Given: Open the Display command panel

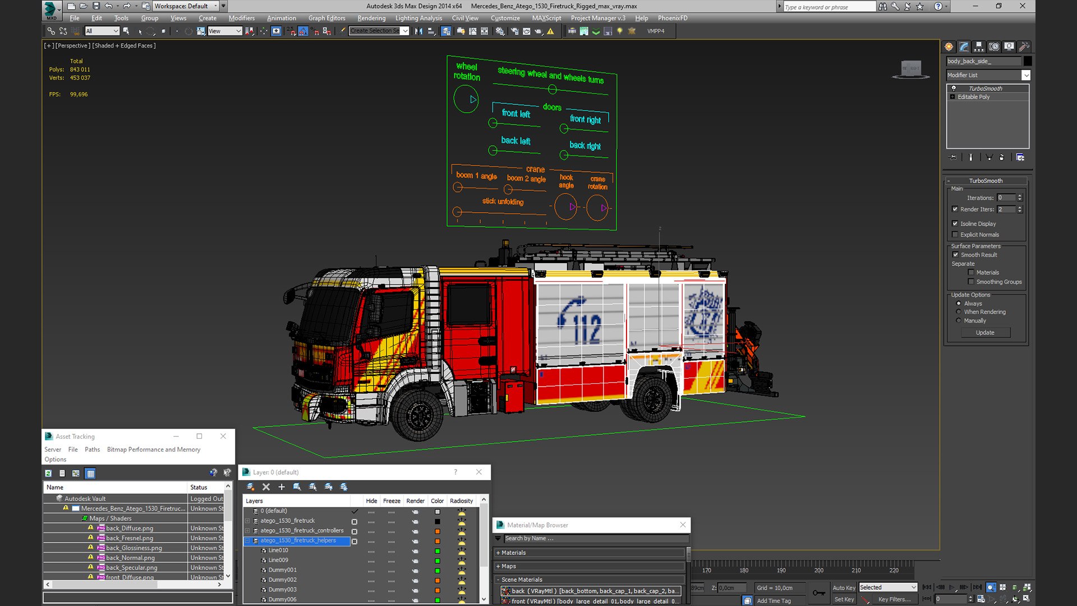Looking at the screenshot, I should pos(1009,47).
